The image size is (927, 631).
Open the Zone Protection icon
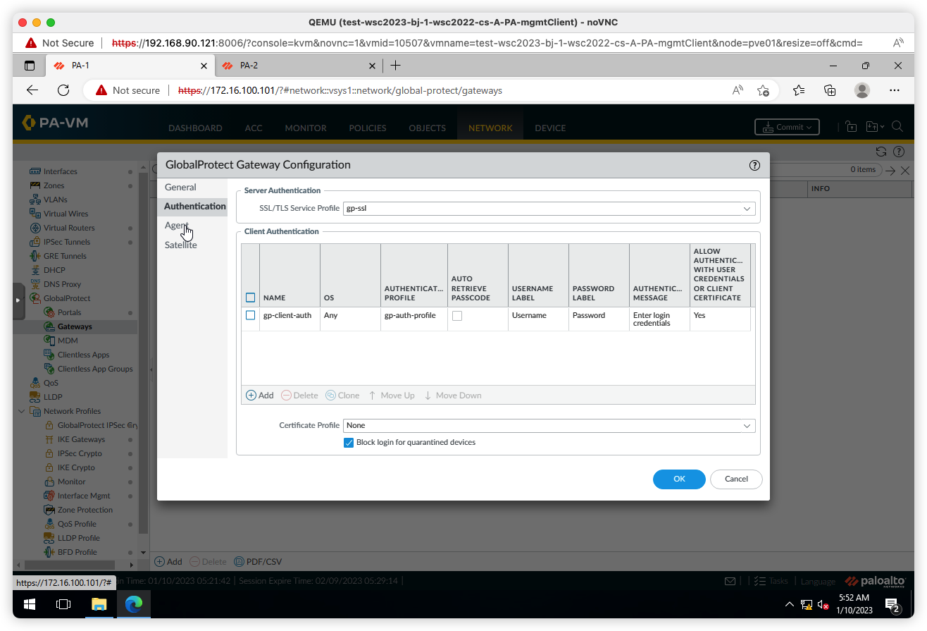point(49,510)
